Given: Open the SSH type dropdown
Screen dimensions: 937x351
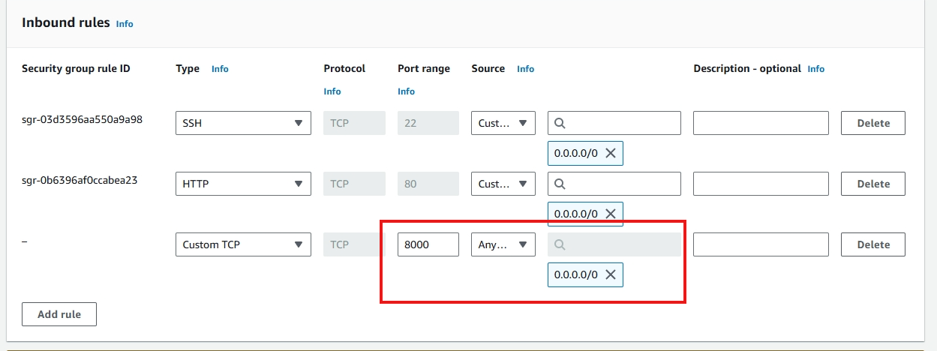Looking at the screenshot, I should 243,123.
